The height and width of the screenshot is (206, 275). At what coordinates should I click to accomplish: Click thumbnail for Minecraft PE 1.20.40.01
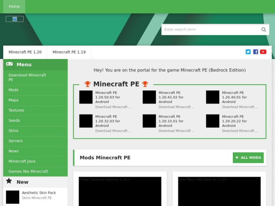[x=213, y=97]
